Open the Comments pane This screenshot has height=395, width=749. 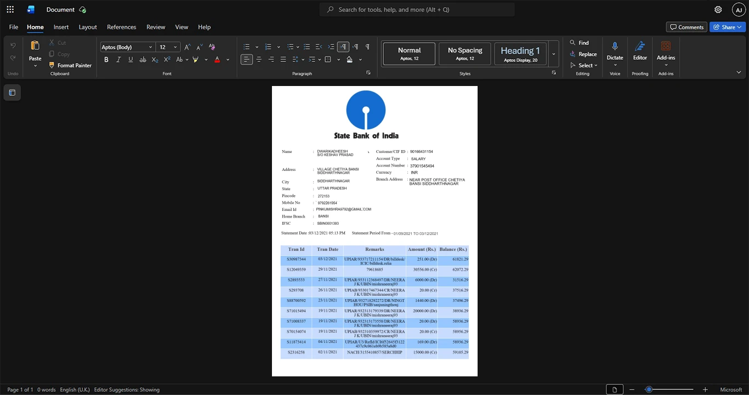coord(686,27)
